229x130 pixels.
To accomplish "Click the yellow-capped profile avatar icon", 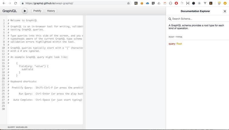I will pos(219,3).
